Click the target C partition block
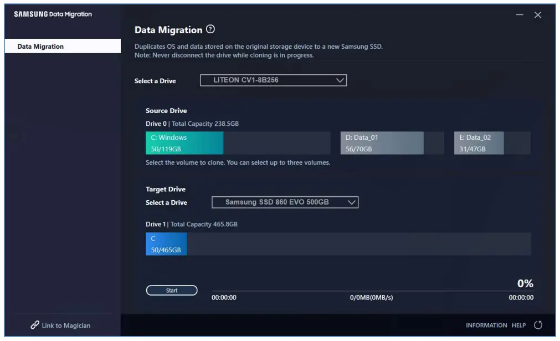Image resolution: width=560 pixels, height=341 pixels. pos(166,244)
